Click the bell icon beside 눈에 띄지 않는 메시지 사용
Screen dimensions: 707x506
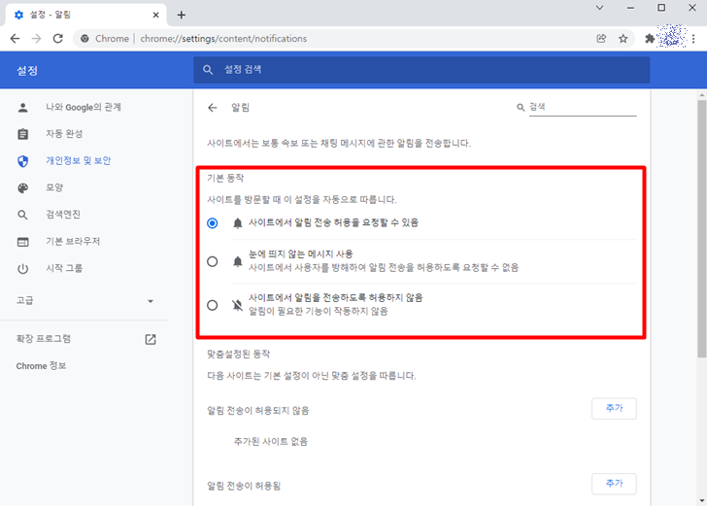(238, 261)
